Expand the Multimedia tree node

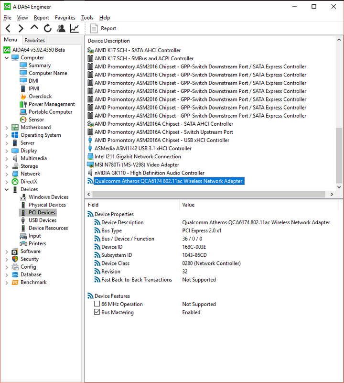click(x=7, y=159)
